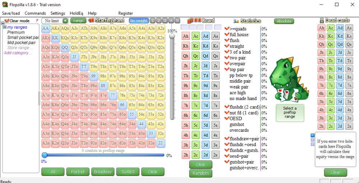Mark Ks as a dead card
This screenshot has width=359, height=183.
coord(349,36)
